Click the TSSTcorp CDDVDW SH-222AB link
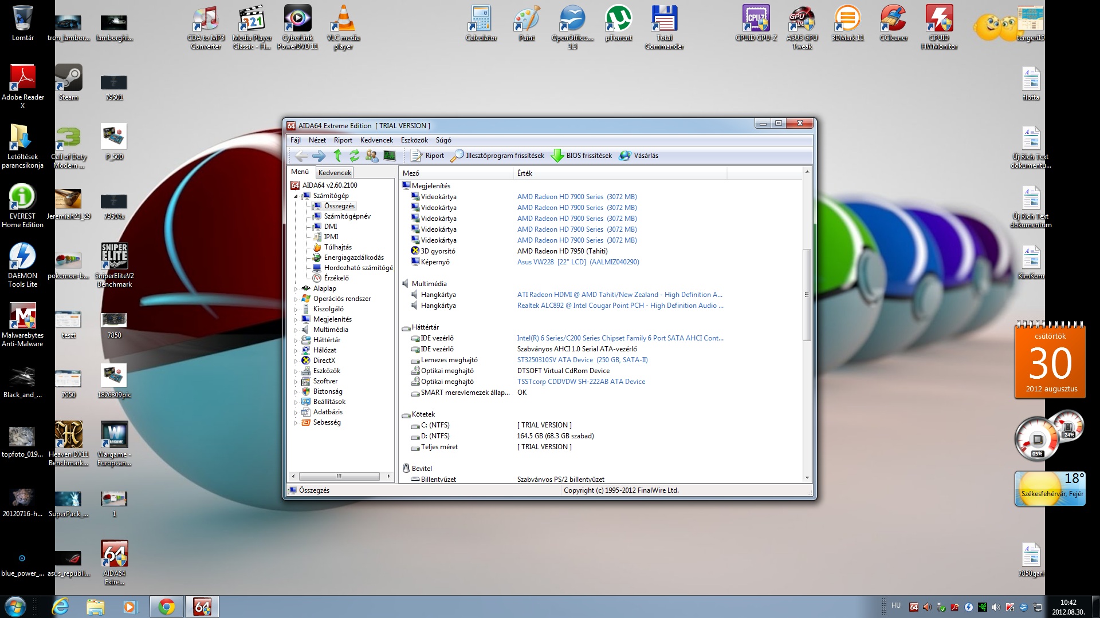Image resolution: width=1100 pixels, height=618 pixels. (581, 382)
